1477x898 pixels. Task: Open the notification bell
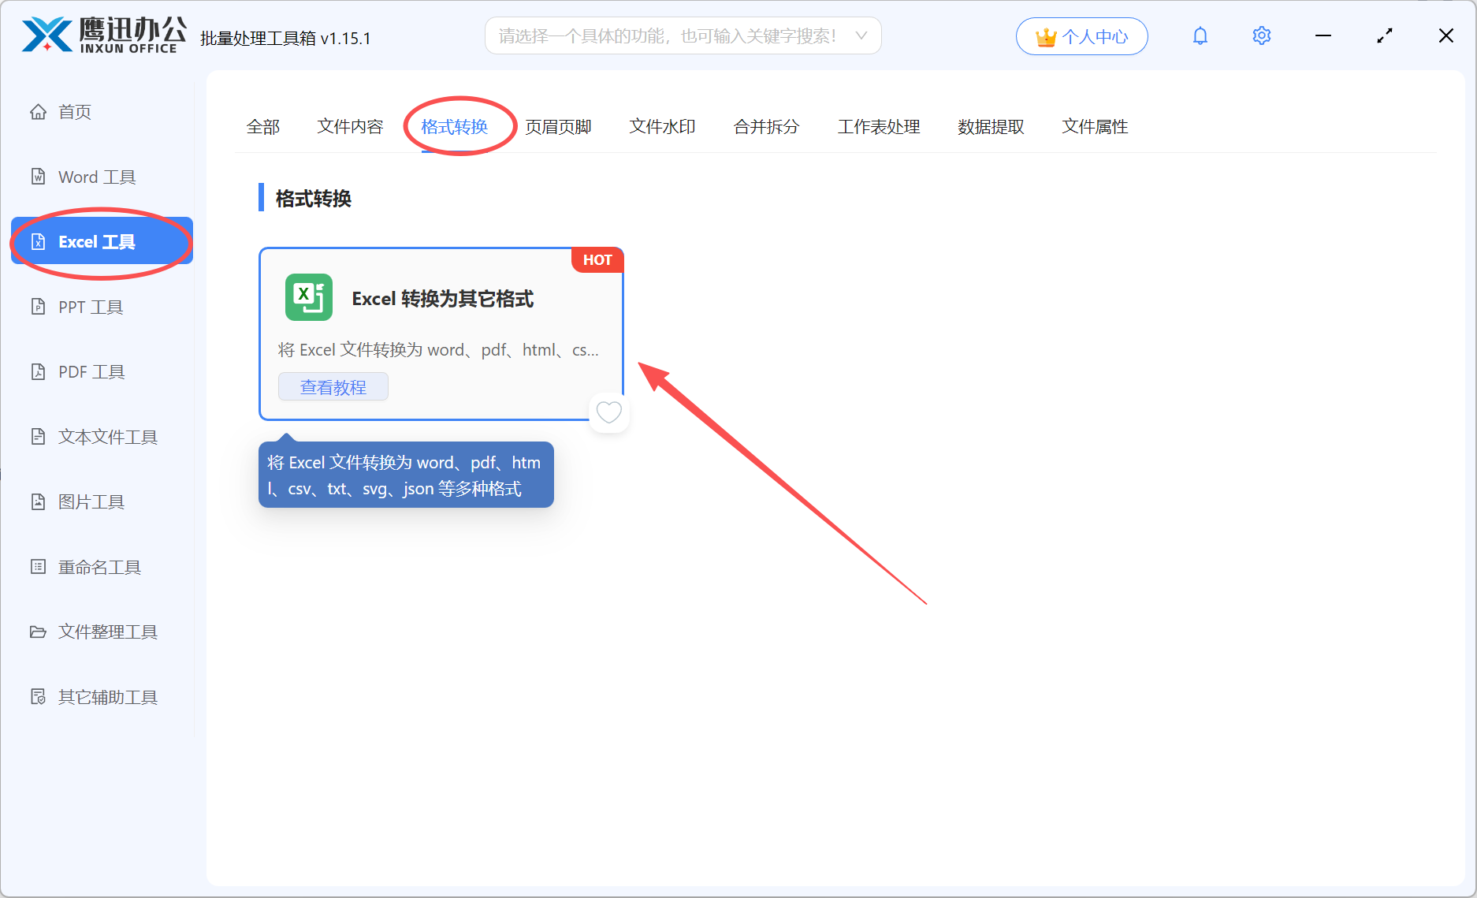point(1200,36)
